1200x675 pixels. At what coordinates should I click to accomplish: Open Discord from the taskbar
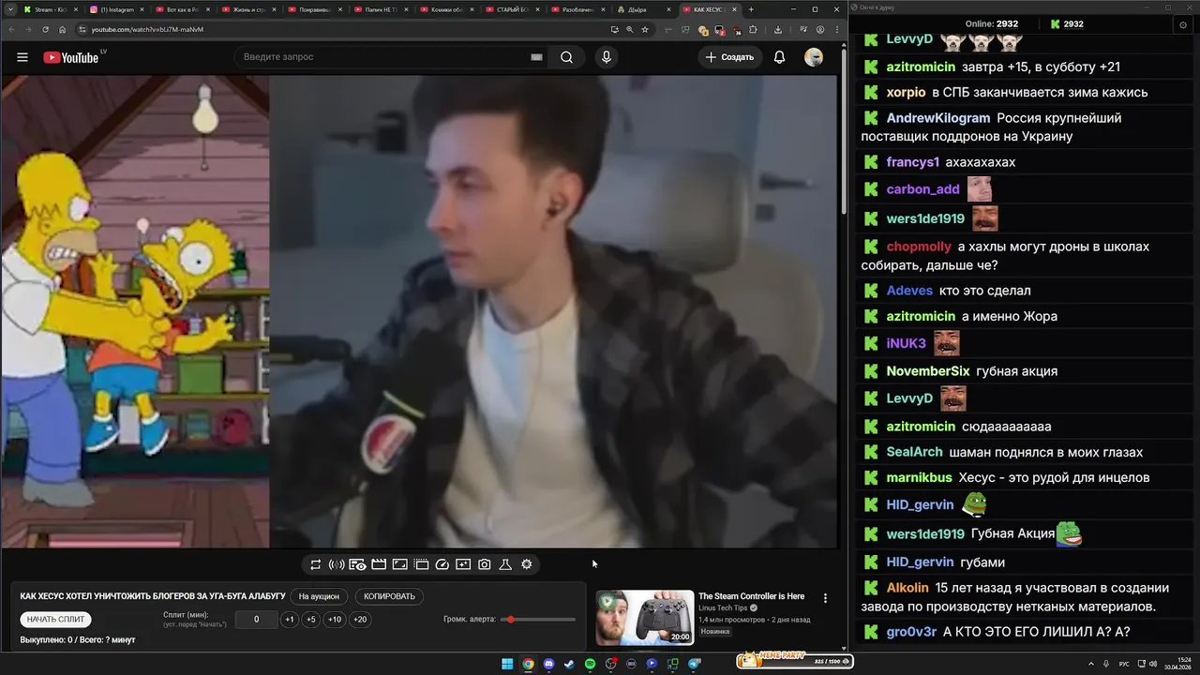pyautogui.click(x=548, y=664)
